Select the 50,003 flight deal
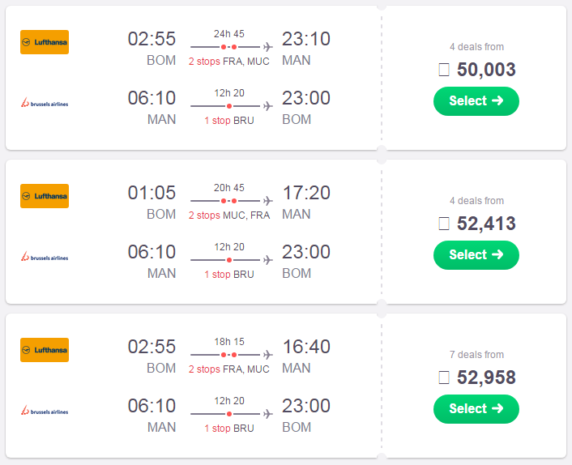The height and width of the screenshot is (465, 572). tap(476, 101)
